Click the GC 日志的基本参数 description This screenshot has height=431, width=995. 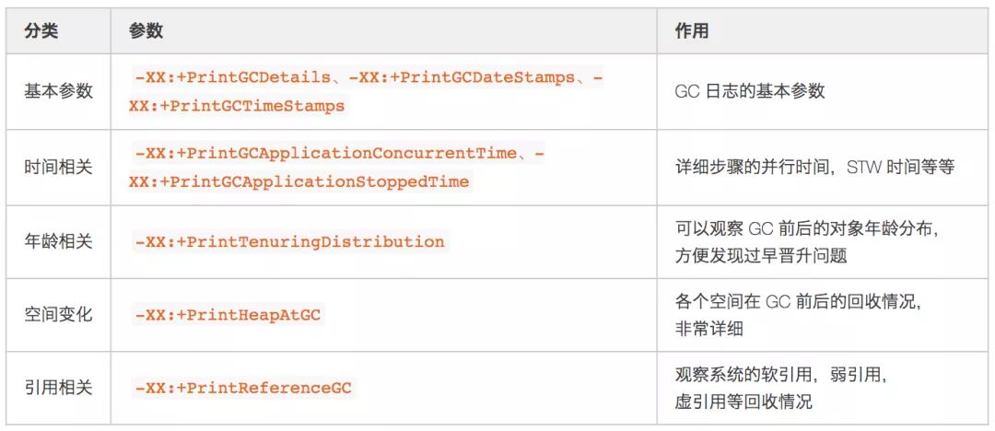(750, 91)
